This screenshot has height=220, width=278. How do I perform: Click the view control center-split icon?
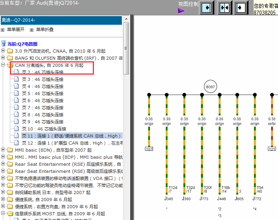(x=224, y=7)
